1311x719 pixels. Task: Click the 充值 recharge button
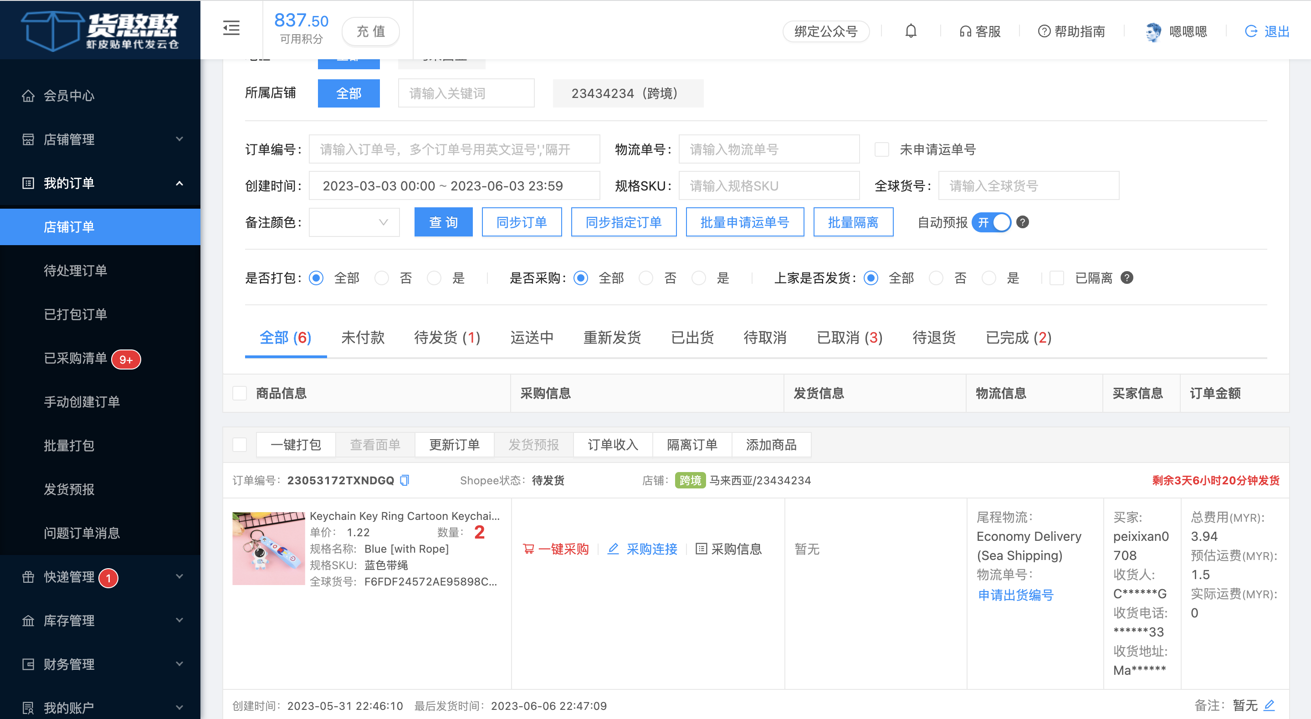tap(370, 31)
